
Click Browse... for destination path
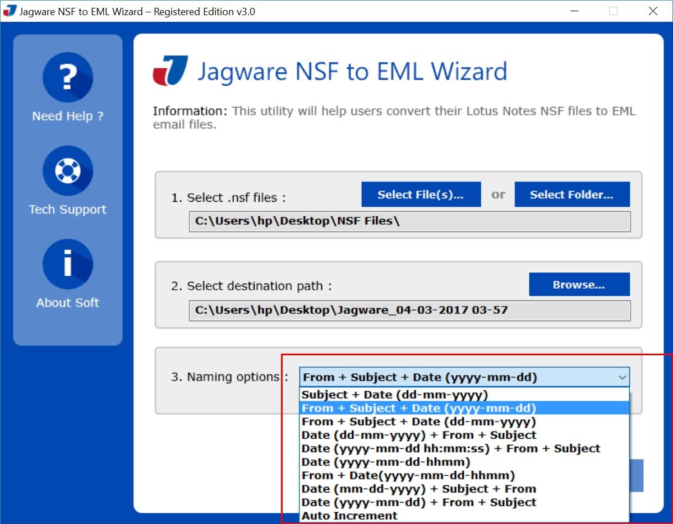(x=579, y=285)
